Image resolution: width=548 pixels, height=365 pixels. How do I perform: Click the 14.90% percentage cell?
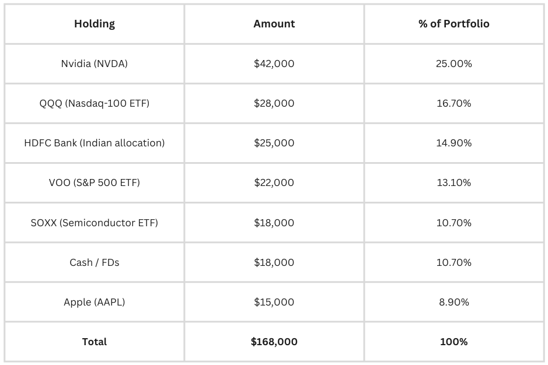tap(453, 143)
